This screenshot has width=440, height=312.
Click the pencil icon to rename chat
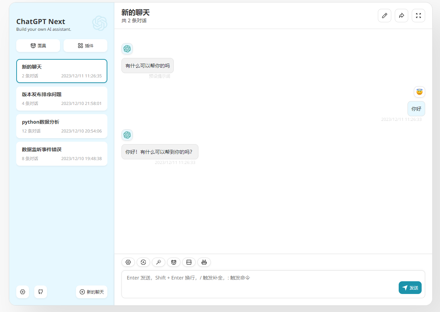coord(385,16)
